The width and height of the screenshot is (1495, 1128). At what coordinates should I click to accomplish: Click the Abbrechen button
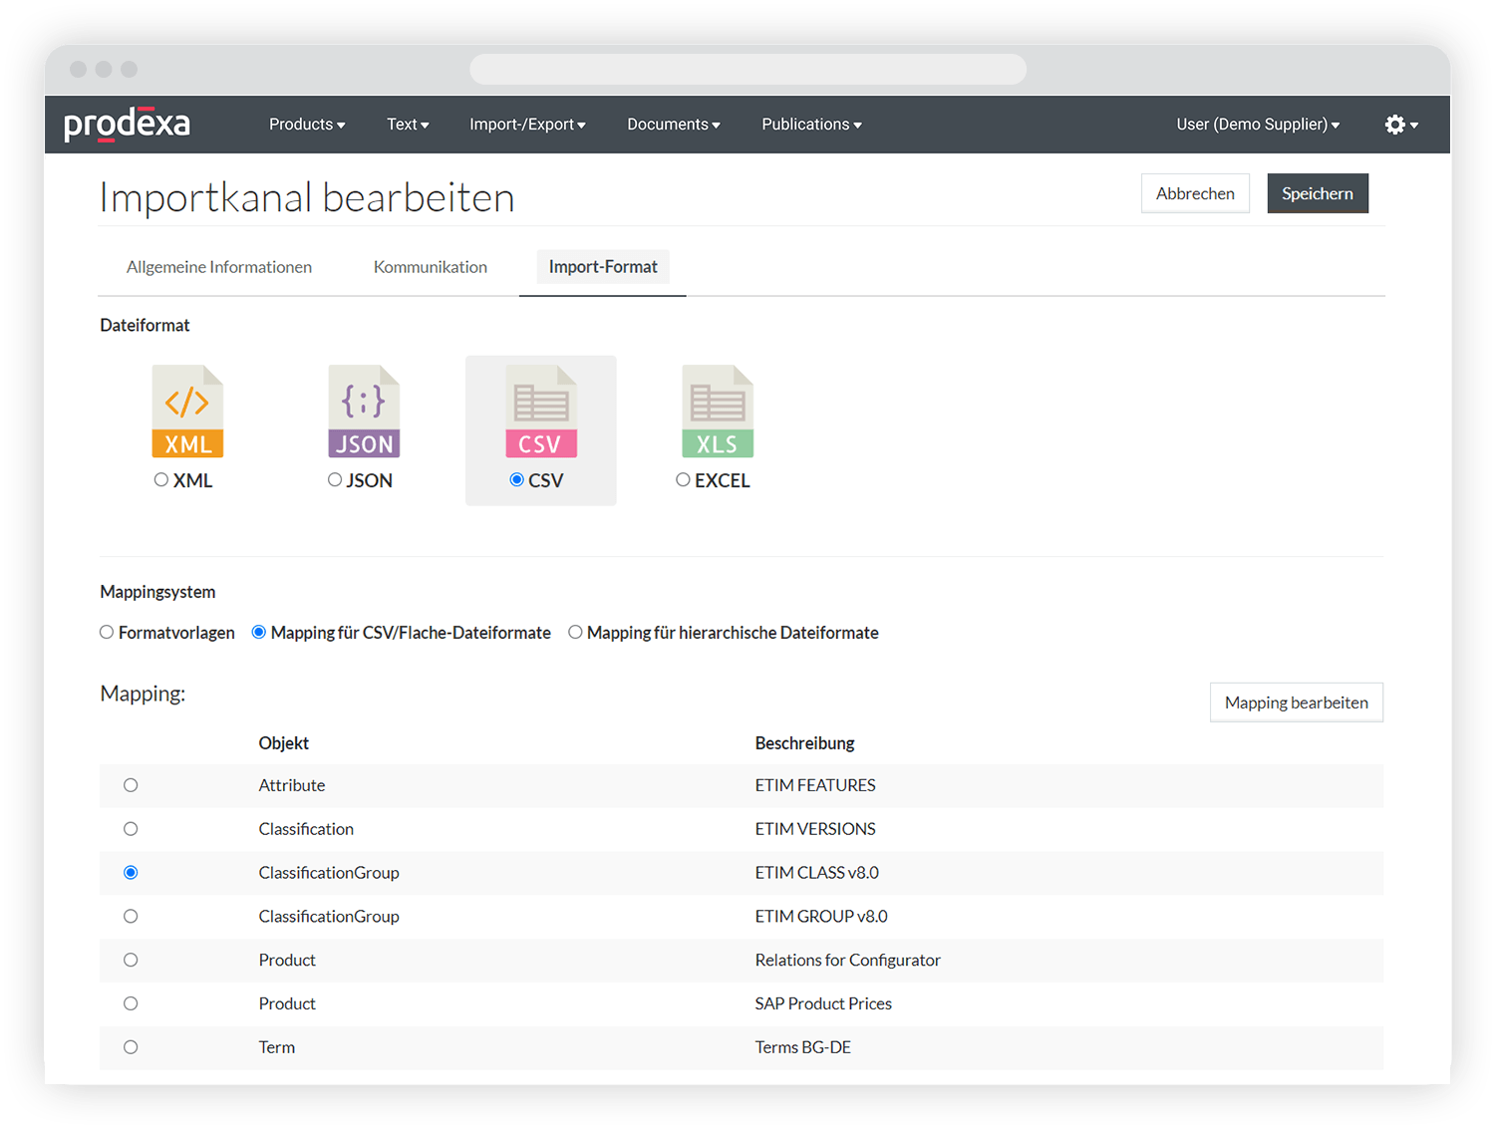click(x=1195, y=193)
